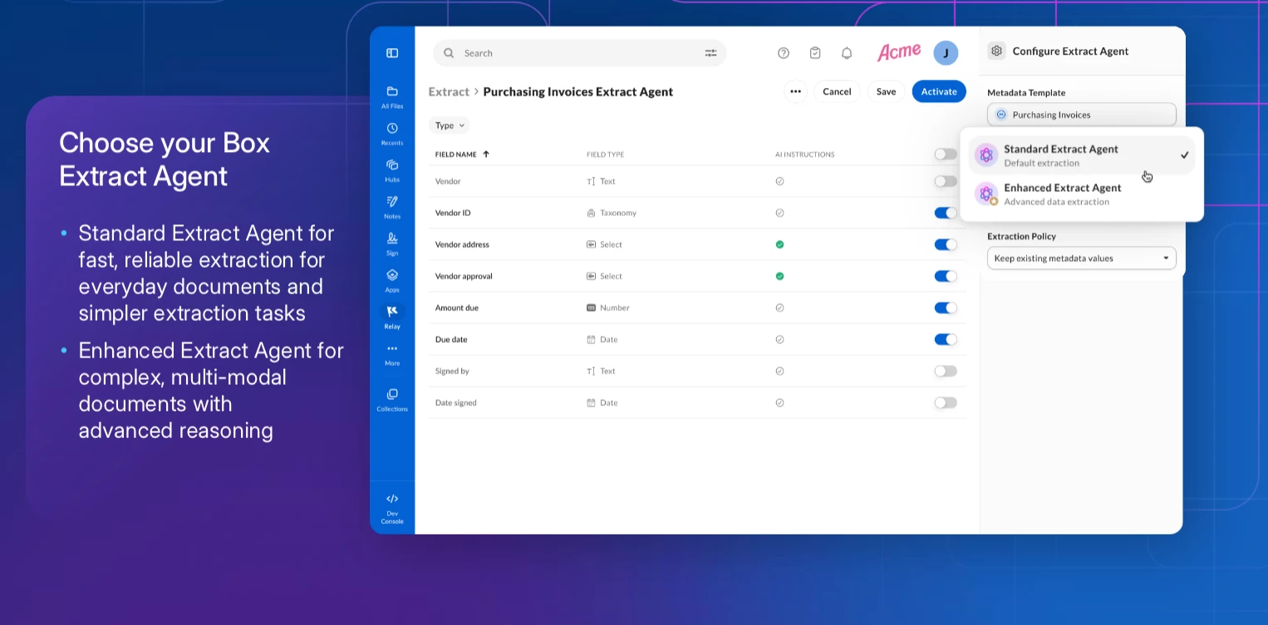Enable the Signed by toggle
Screen dimensions: 1268x625
pyautogui.click(x=946, y=371)
